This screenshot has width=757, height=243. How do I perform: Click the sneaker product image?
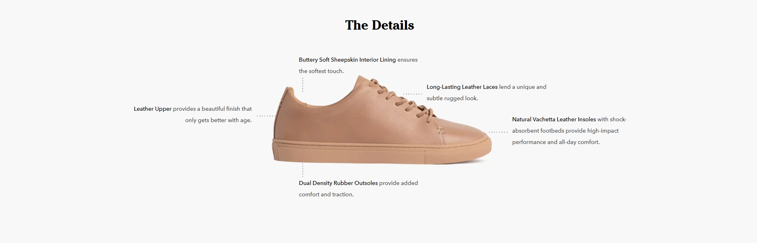pyautogui.click(x=382, y=120)
